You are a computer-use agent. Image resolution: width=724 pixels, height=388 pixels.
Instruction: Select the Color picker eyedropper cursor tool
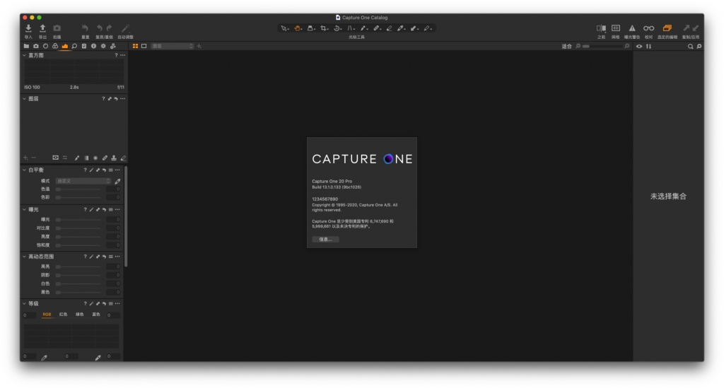click(x=402, y=28)
